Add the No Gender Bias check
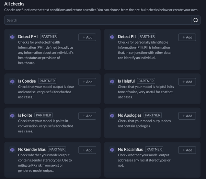 (87, 150)
